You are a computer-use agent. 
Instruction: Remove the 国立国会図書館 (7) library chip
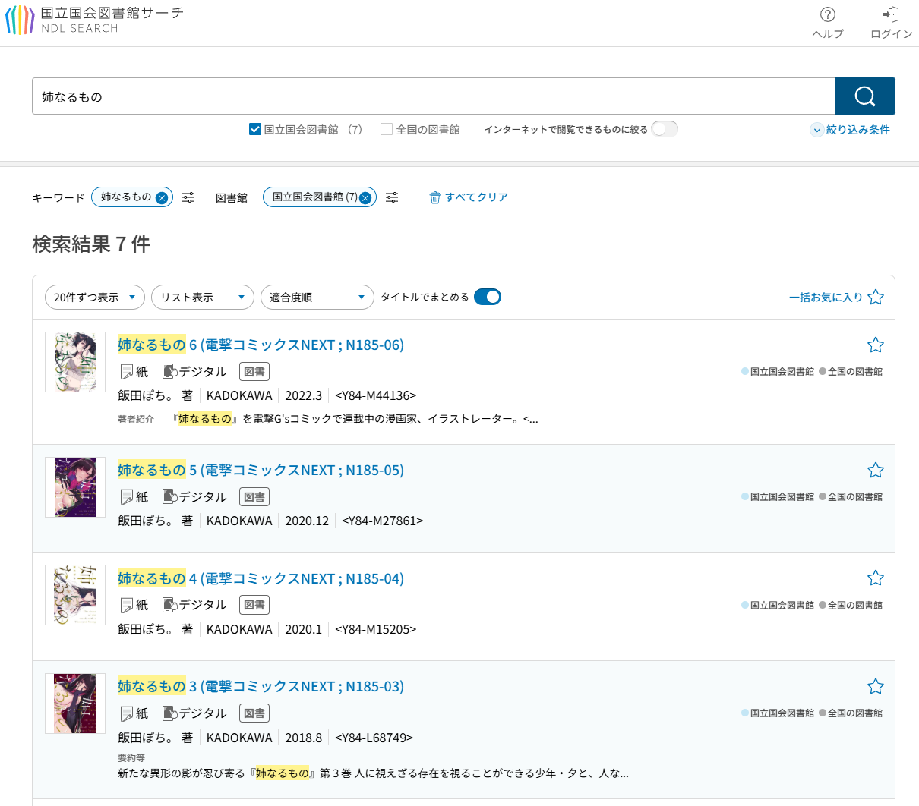point(365,197)
